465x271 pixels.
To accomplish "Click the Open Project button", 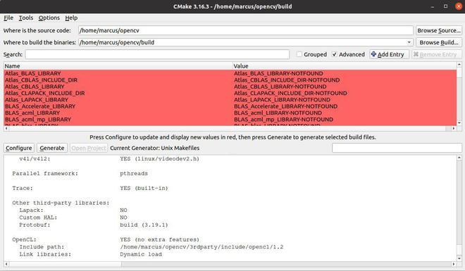I will pos(89,148).
